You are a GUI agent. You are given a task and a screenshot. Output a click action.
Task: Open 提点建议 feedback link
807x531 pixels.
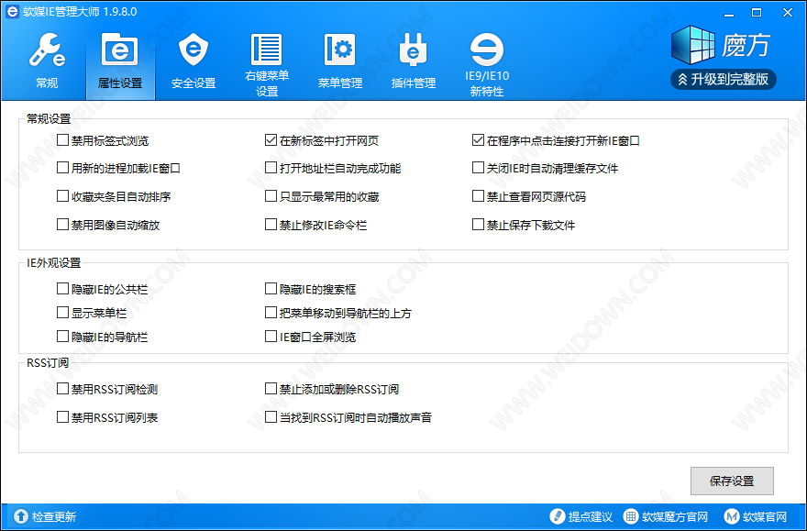(x=581, y=516)
